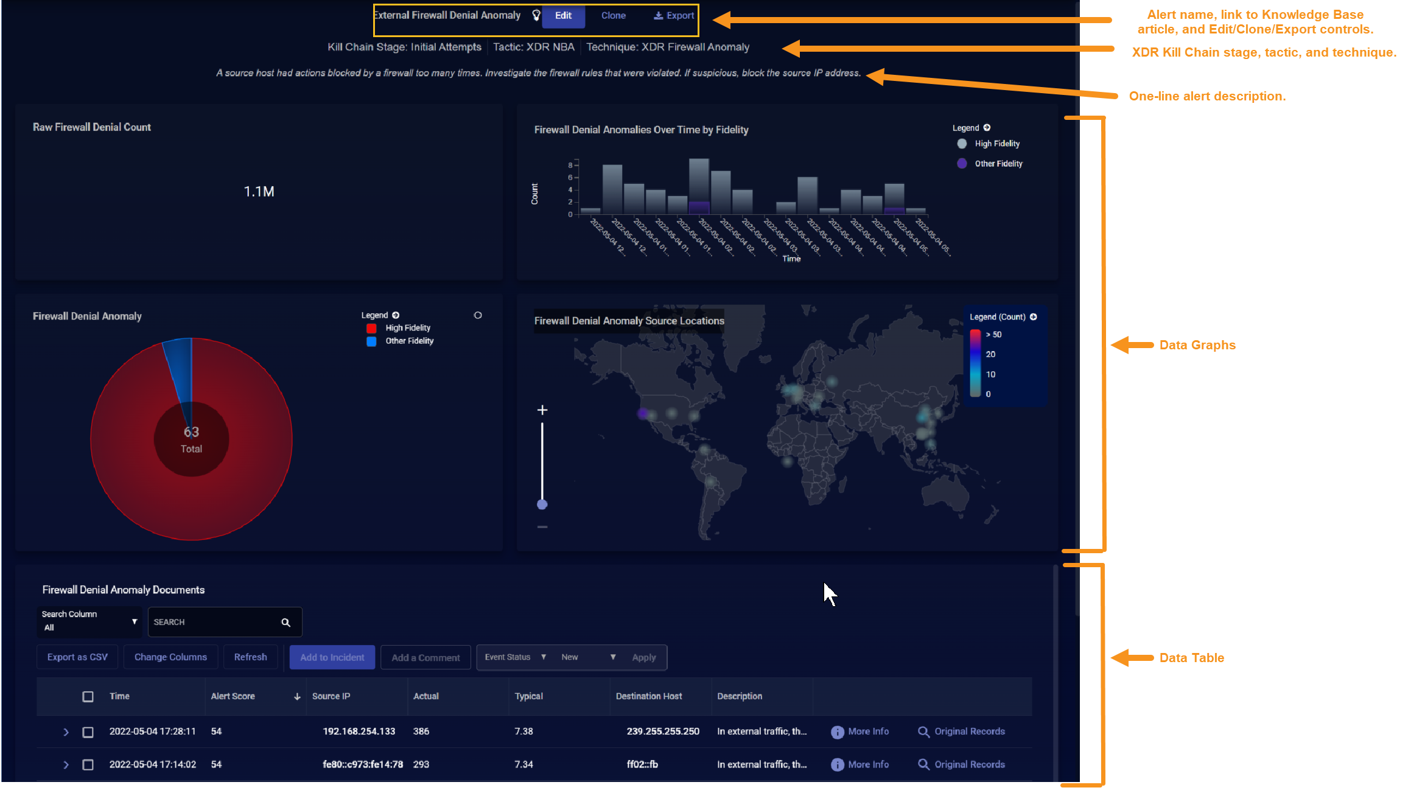The height and width of the screenshot is (796, 1411).
Task: Select the 17:14:02 row checkbox
Action: coord(88,765)
